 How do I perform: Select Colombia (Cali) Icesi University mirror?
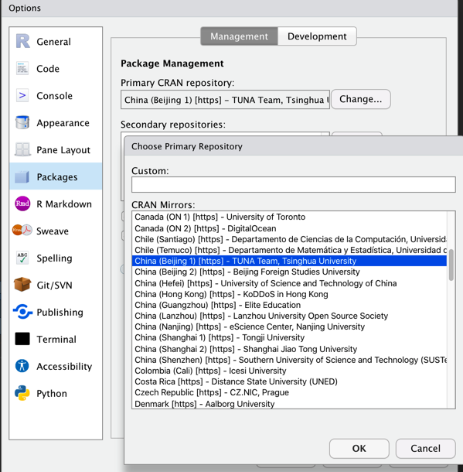pos(289,371)
